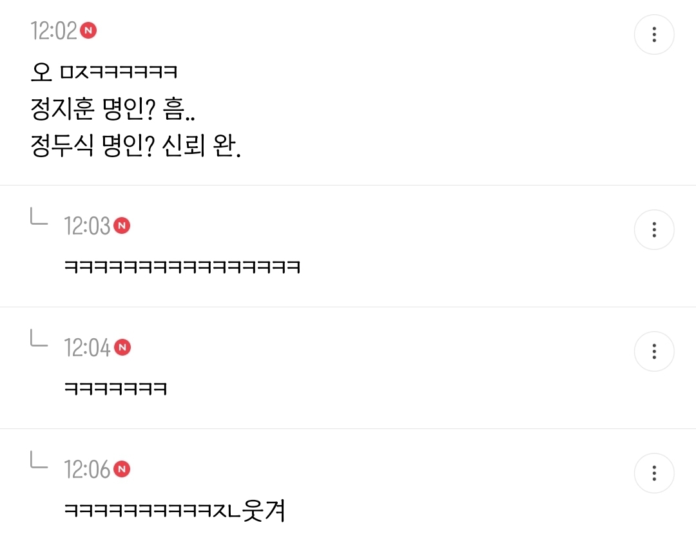Click the short ㅋㅋㅋ reply under 12:04
Screen dimensions: 696x545
(115, 388)
